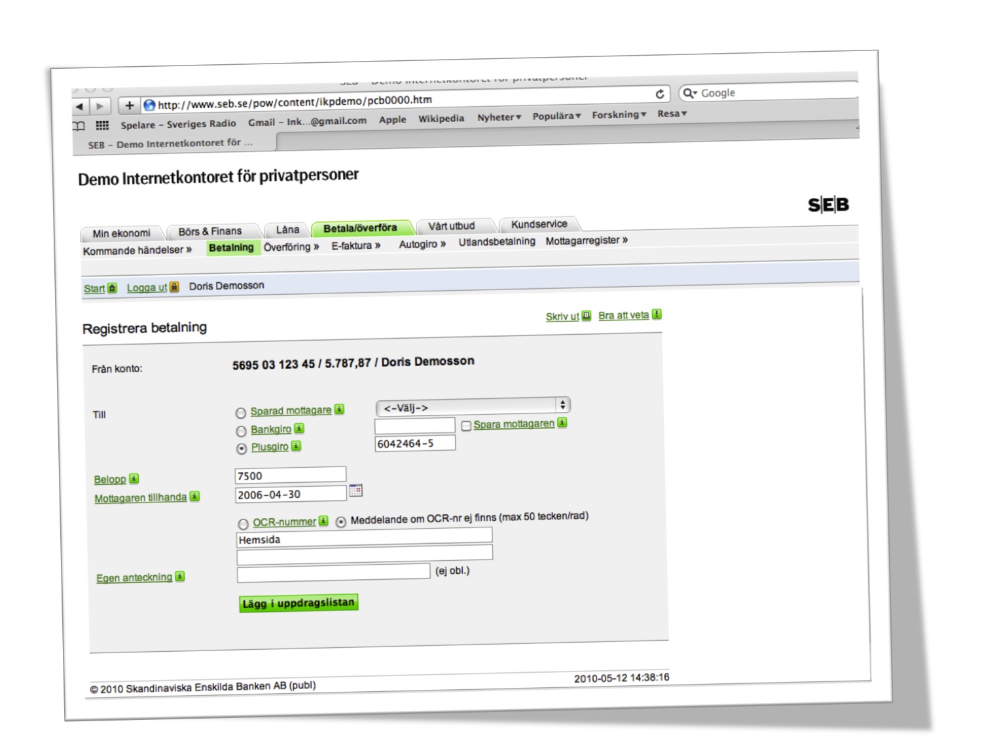Open the bookmarks book icon
The width and height of the screenshot is (982, 737).
79,126
